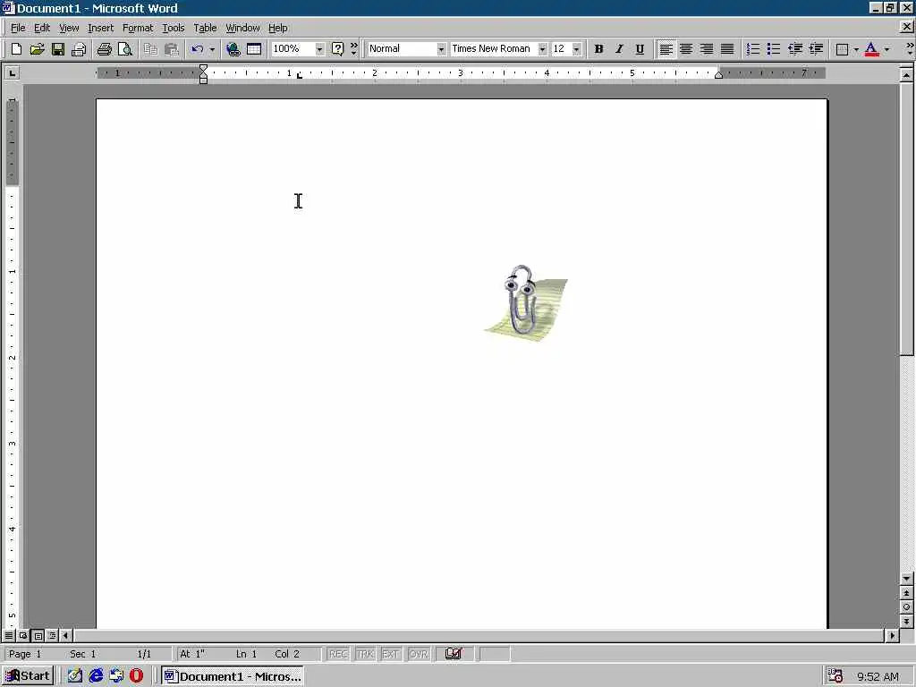Click the left indent marker on ruler
The image size is (916, 687).
tap(203, 80)
